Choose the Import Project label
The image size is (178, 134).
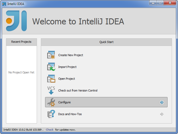coord(67,67)
